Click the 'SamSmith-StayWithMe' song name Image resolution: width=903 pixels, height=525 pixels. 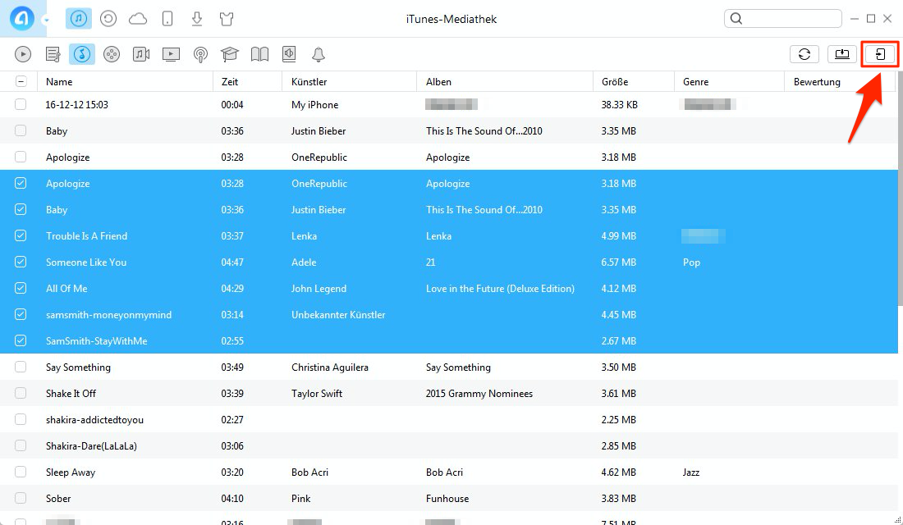tap(97, 340)
